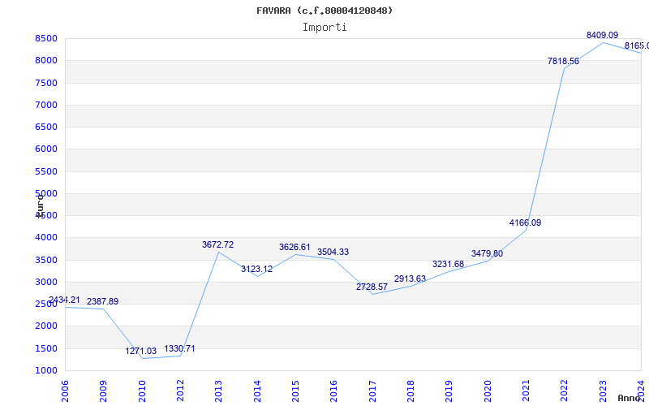Select the data label 3672.72
This screenshot has width=649, height=406.
point(217,245)
